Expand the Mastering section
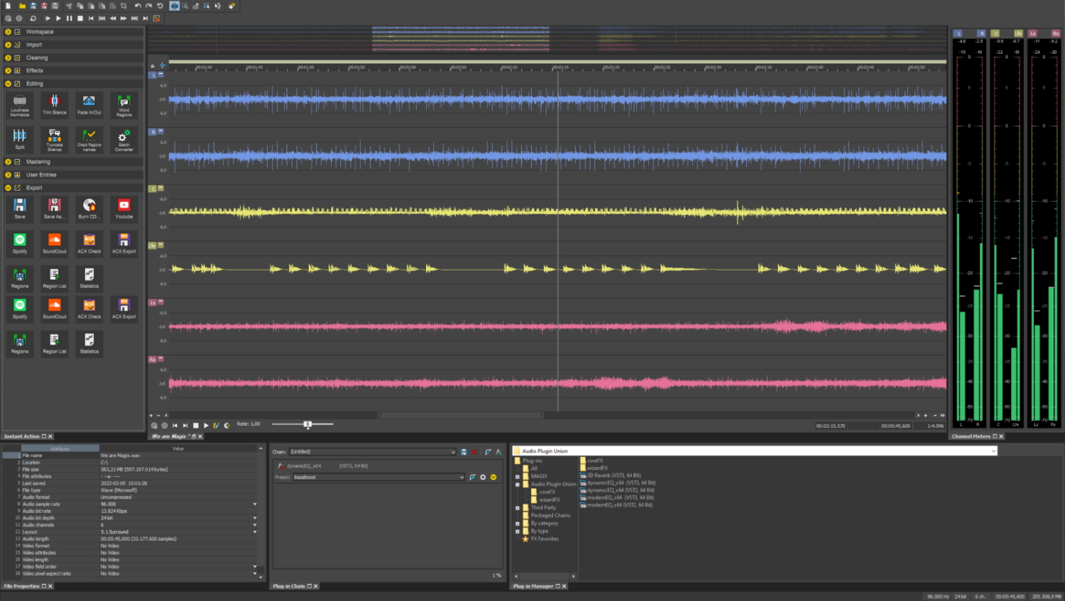The width and height of the screenshot is (1065, 601). coord(8,162)
